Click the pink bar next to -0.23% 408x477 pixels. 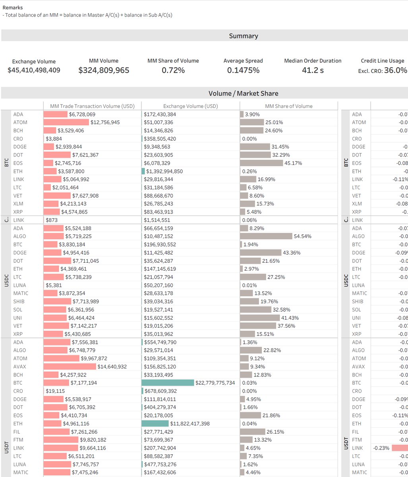[x=400, y=448]
